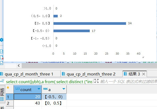The width and height of the screenshot is (157, 109).
Task: Select the row 1 header in the grid
Action: [x=10, y=97]
